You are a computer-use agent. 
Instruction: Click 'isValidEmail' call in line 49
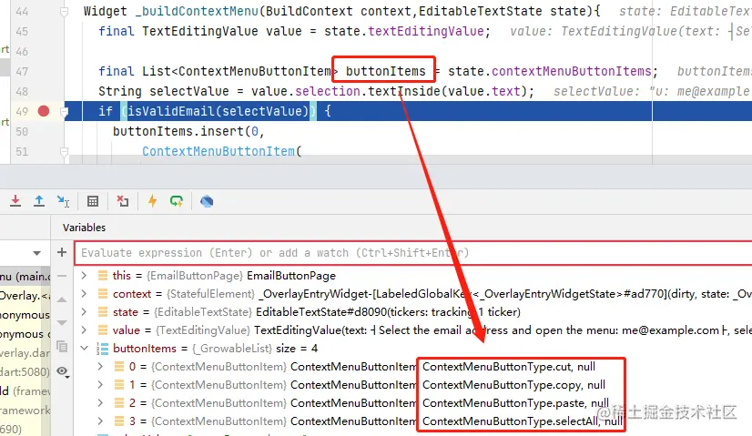click(171, 111)
